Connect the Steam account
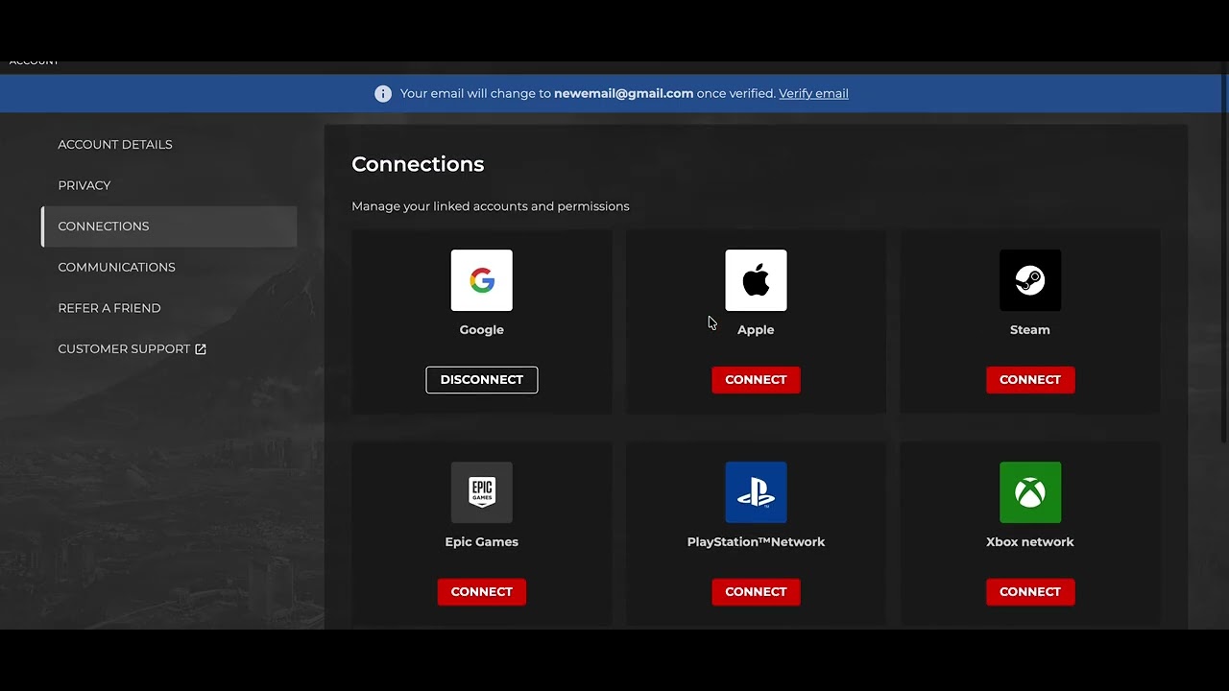 point(1030,379)
